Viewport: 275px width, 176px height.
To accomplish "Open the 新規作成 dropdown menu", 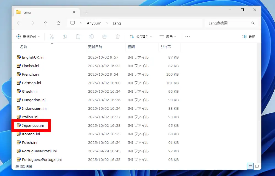I will [28, 37].
